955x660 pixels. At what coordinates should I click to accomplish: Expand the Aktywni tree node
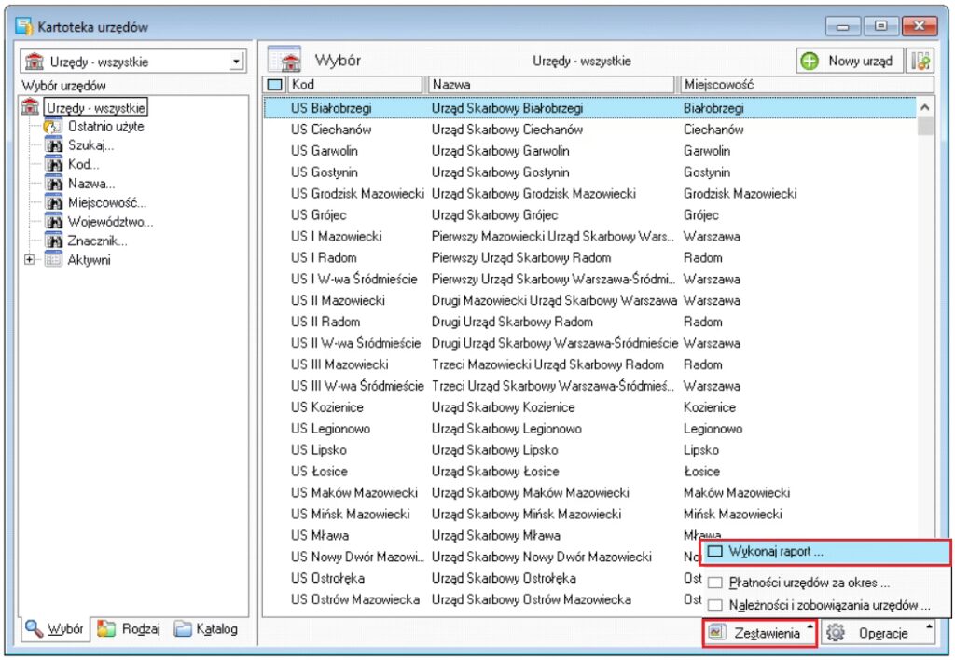click(x=30, y=260)
